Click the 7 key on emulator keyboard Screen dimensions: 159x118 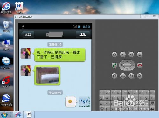point(136,92)
